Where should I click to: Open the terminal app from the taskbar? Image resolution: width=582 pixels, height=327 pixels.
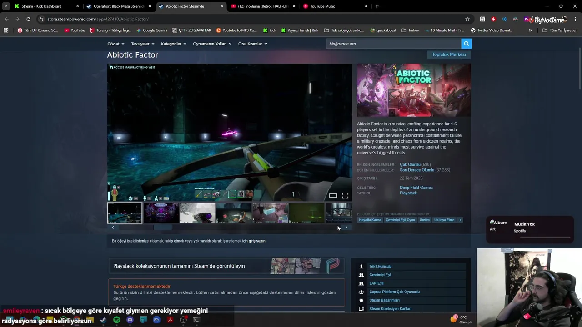196,320
